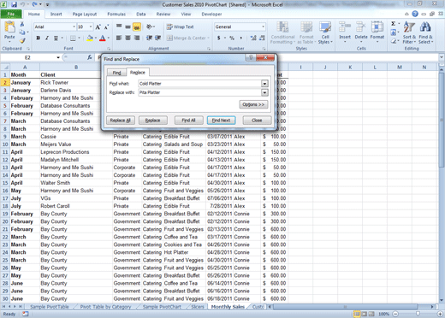Image resolution: width=445 pixels, height=318 pixels.
Task: Toggle Bold formatting
Action: click(x=39, y=38)
